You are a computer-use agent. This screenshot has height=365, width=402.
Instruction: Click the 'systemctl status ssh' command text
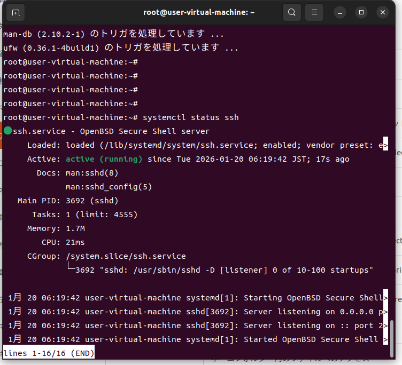point(190,117)
